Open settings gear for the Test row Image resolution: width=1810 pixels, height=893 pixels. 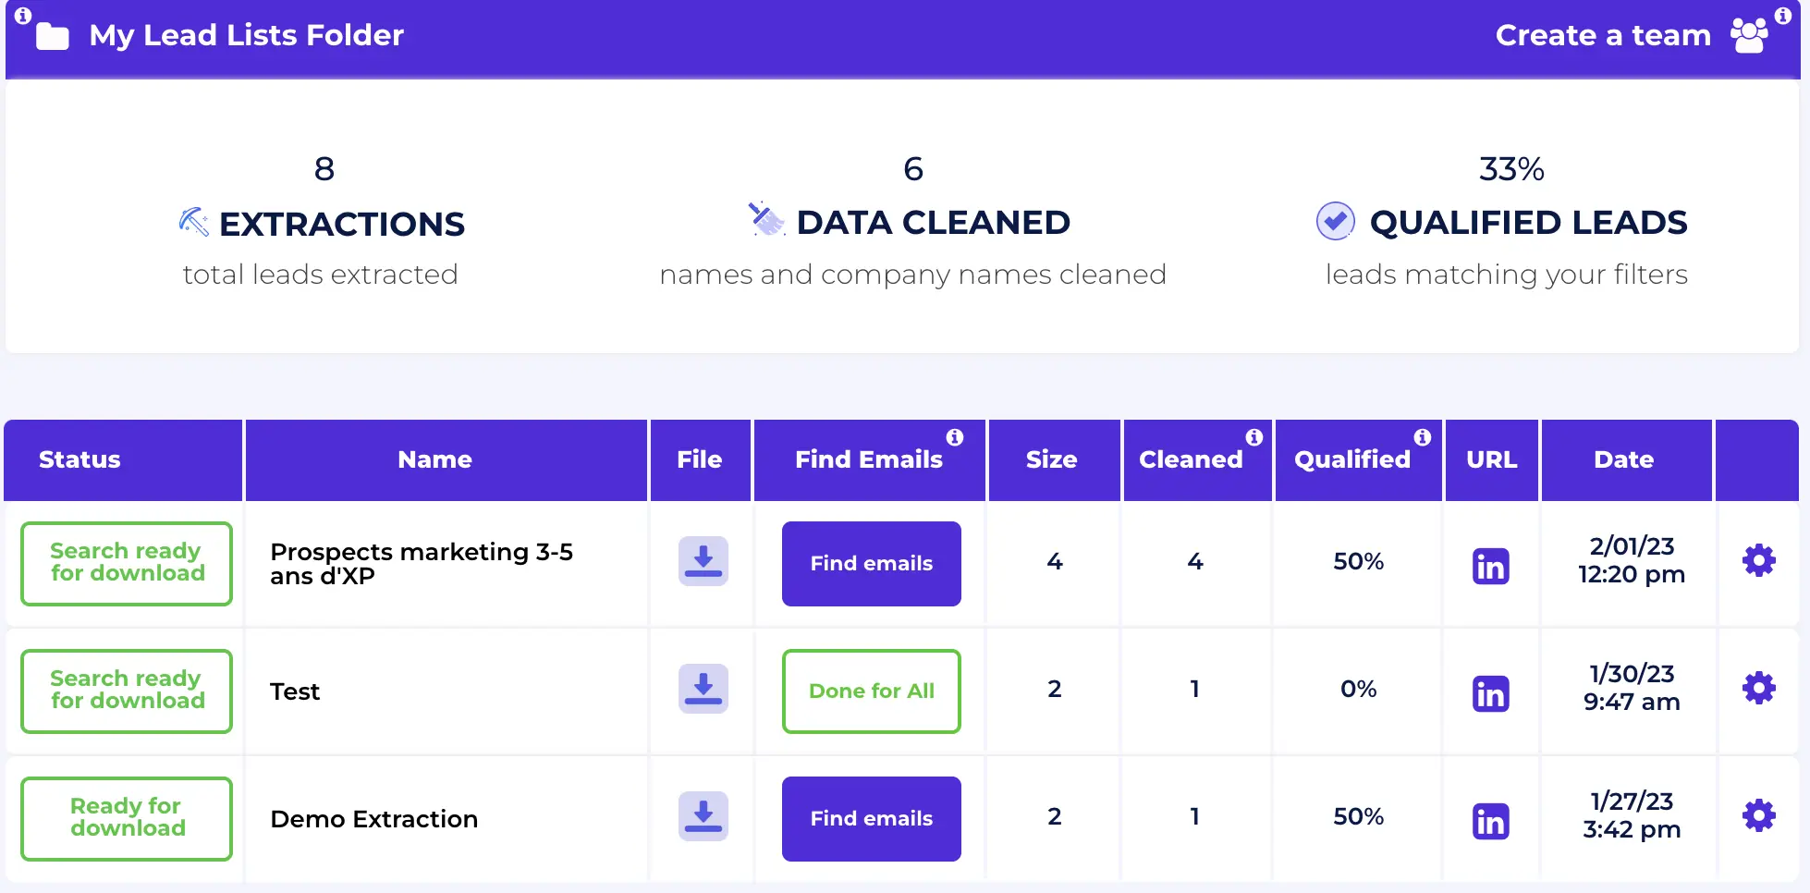1758,688
